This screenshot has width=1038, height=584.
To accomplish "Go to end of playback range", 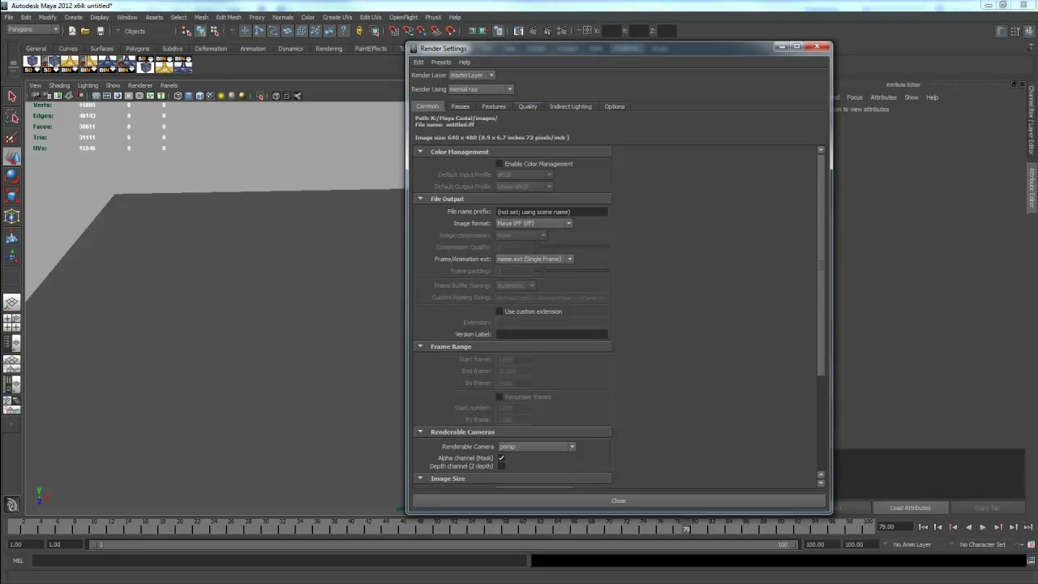I will pos(1028,527).
